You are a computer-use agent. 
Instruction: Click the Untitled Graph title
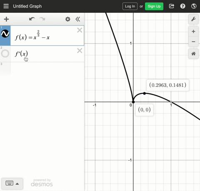click(x=27, y=6)
